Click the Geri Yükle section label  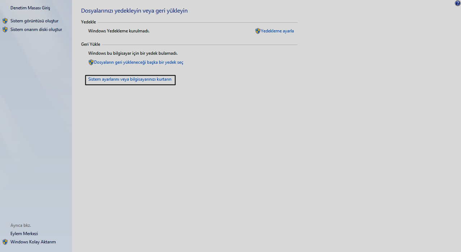tap(91, 44)
